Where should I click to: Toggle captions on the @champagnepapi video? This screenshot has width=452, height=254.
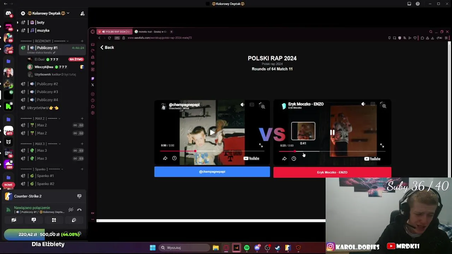[x=252, y=105]
